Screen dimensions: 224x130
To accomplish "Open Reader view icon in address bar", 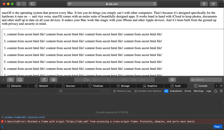I will coord(70,4).
